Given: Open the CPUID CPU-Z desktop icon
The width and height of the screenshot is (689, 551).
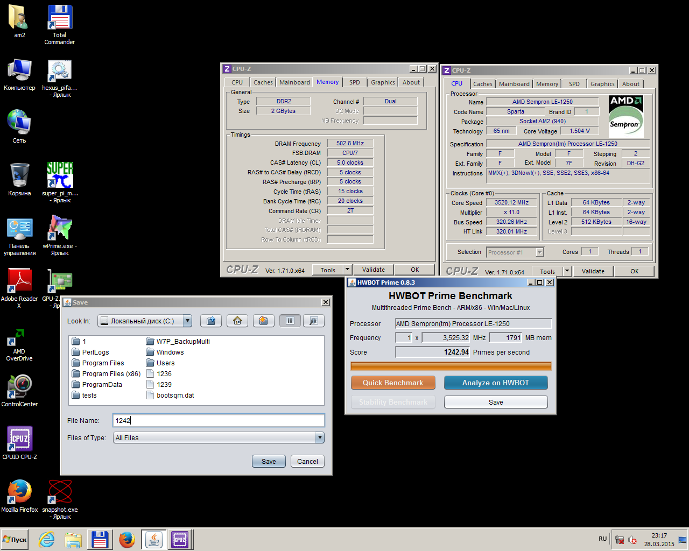Looking at the screenshot, I should 19,443.
